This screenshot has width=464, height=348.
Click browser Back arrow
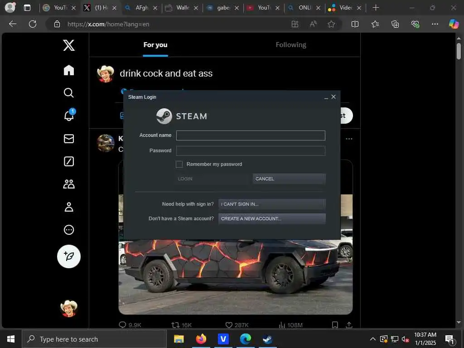(x=13, y=24)
